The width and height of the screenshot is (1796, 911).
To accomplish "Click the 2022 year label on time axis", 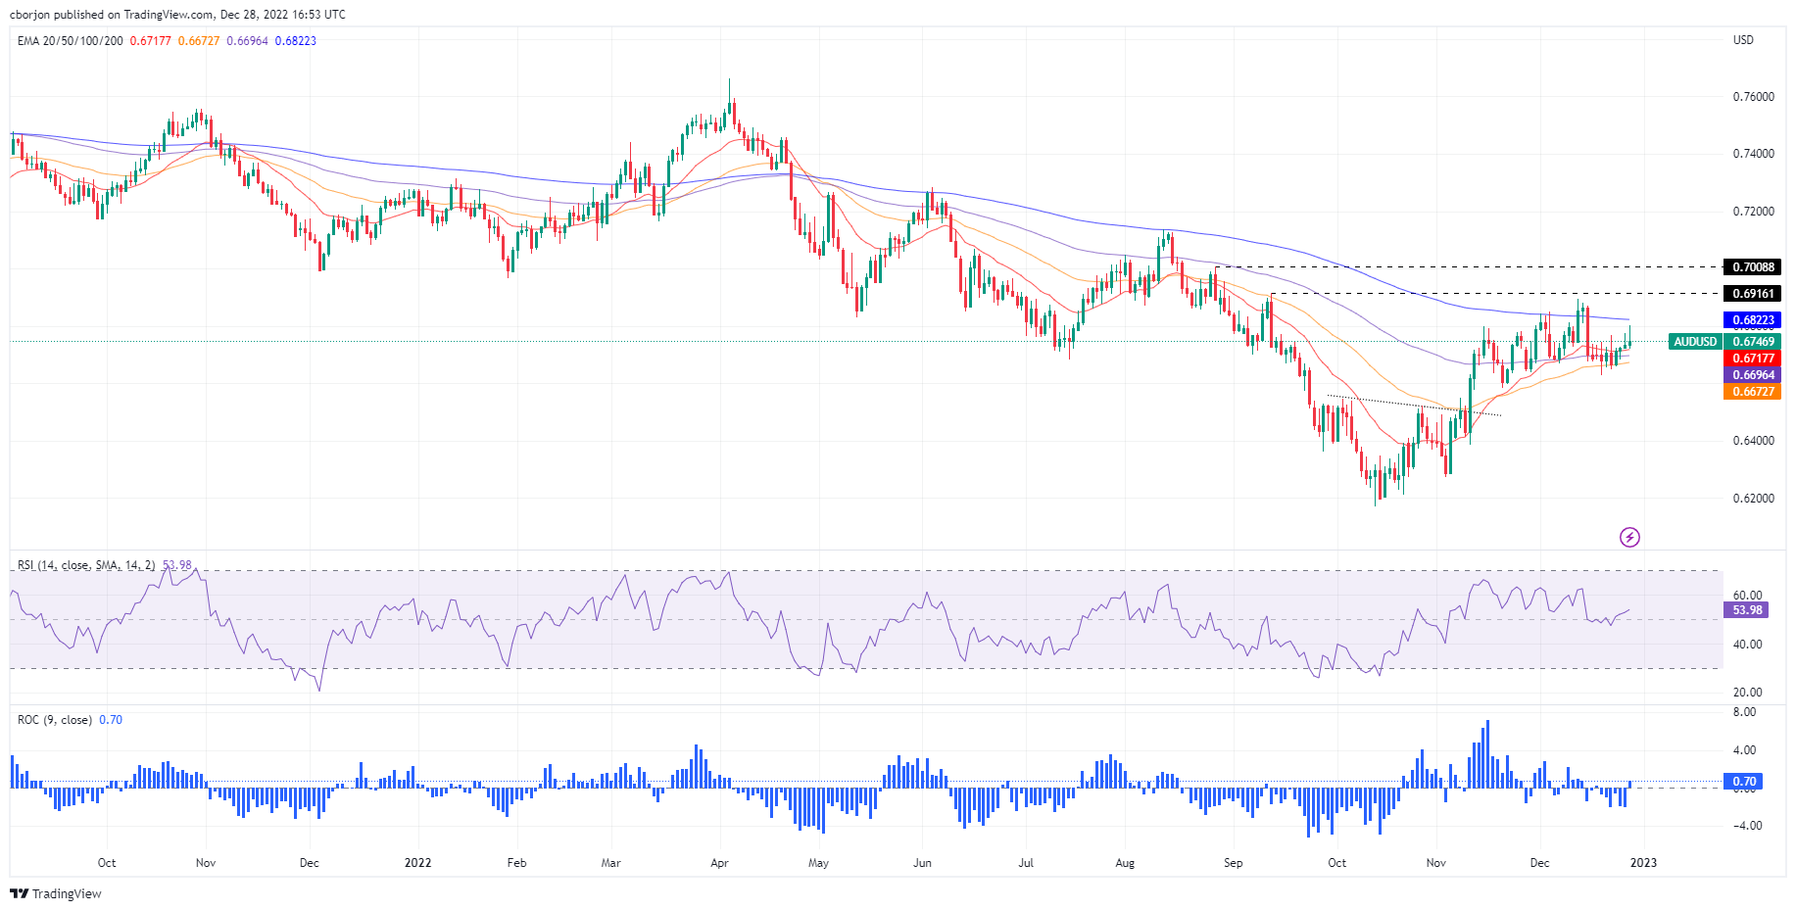I will point(417,863).
